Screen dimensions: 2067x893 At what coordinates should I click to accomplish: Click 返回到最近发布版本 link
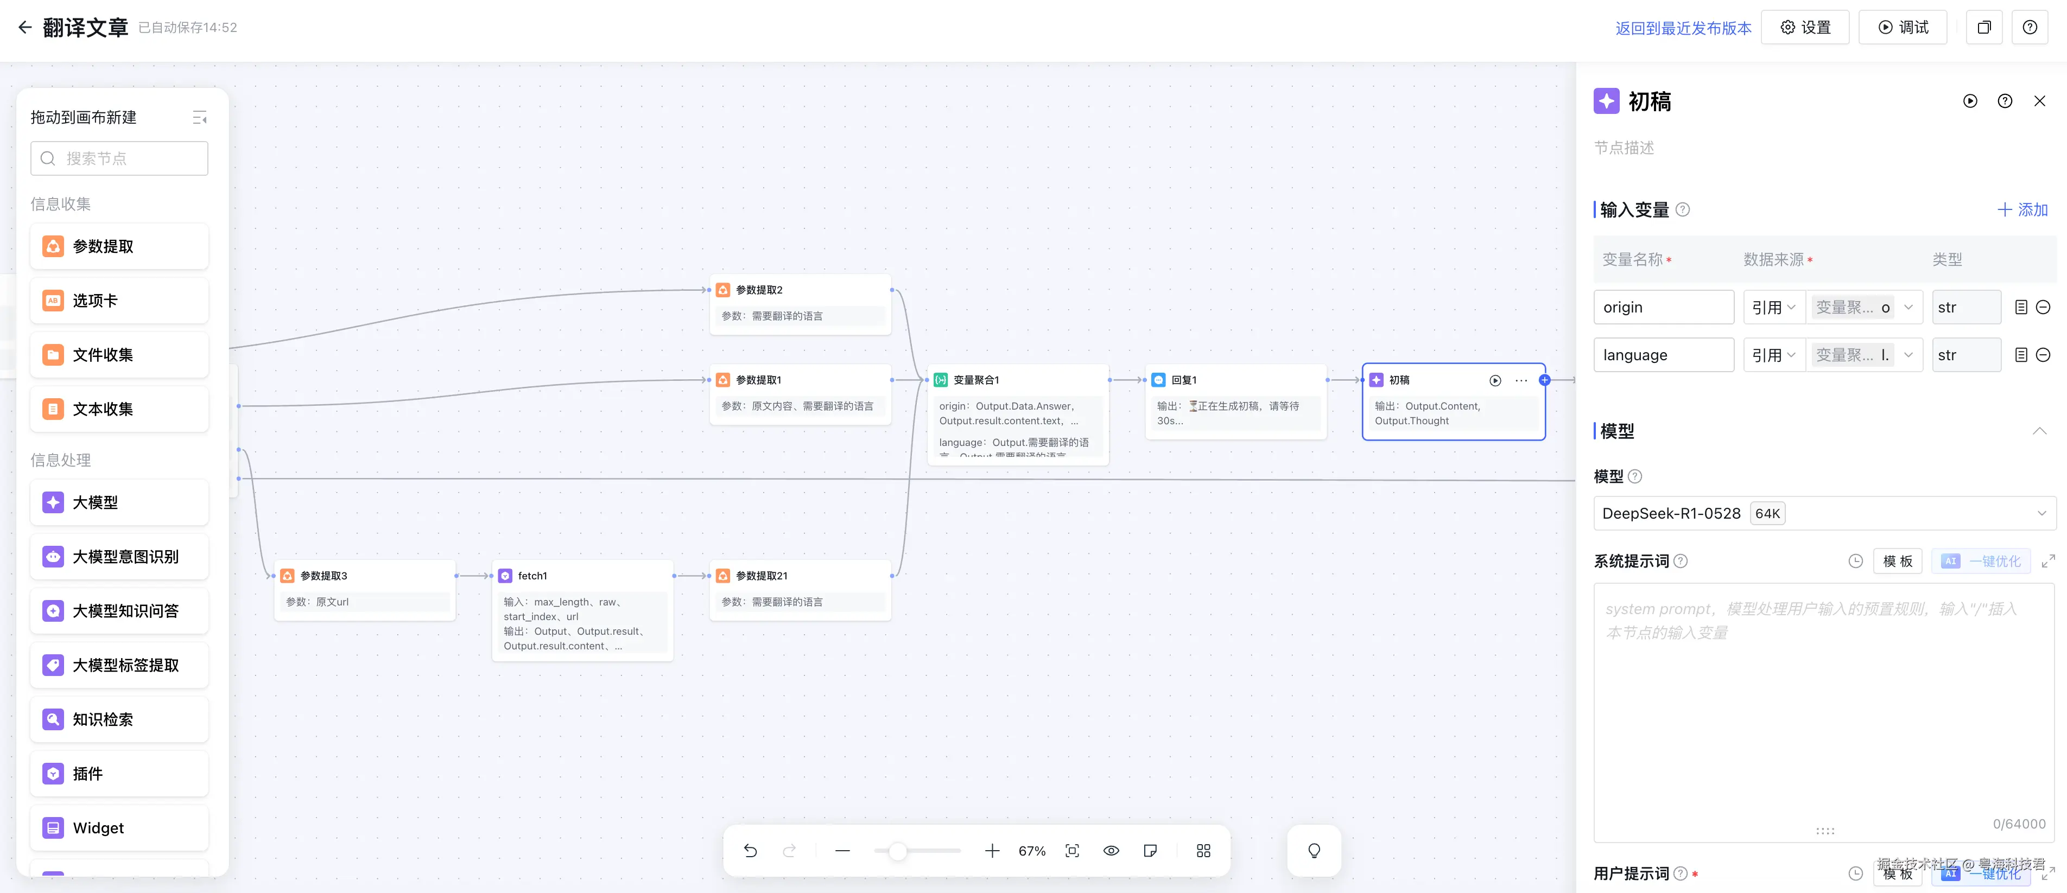(1683, 28)
